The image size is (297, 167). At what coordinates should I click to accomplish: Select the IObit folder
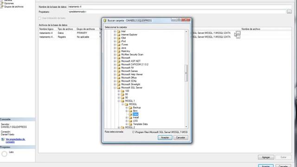point(123,38)
